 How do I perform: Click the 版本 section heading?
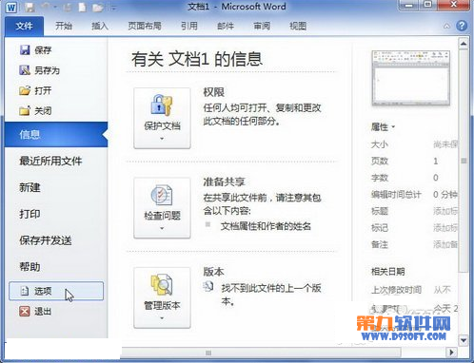click(x=214, y=272)
